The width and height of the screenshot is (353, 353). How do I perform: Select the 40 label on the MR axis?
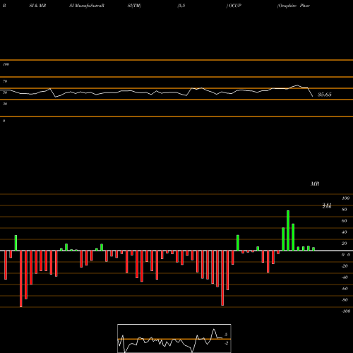tap(345, 232)
